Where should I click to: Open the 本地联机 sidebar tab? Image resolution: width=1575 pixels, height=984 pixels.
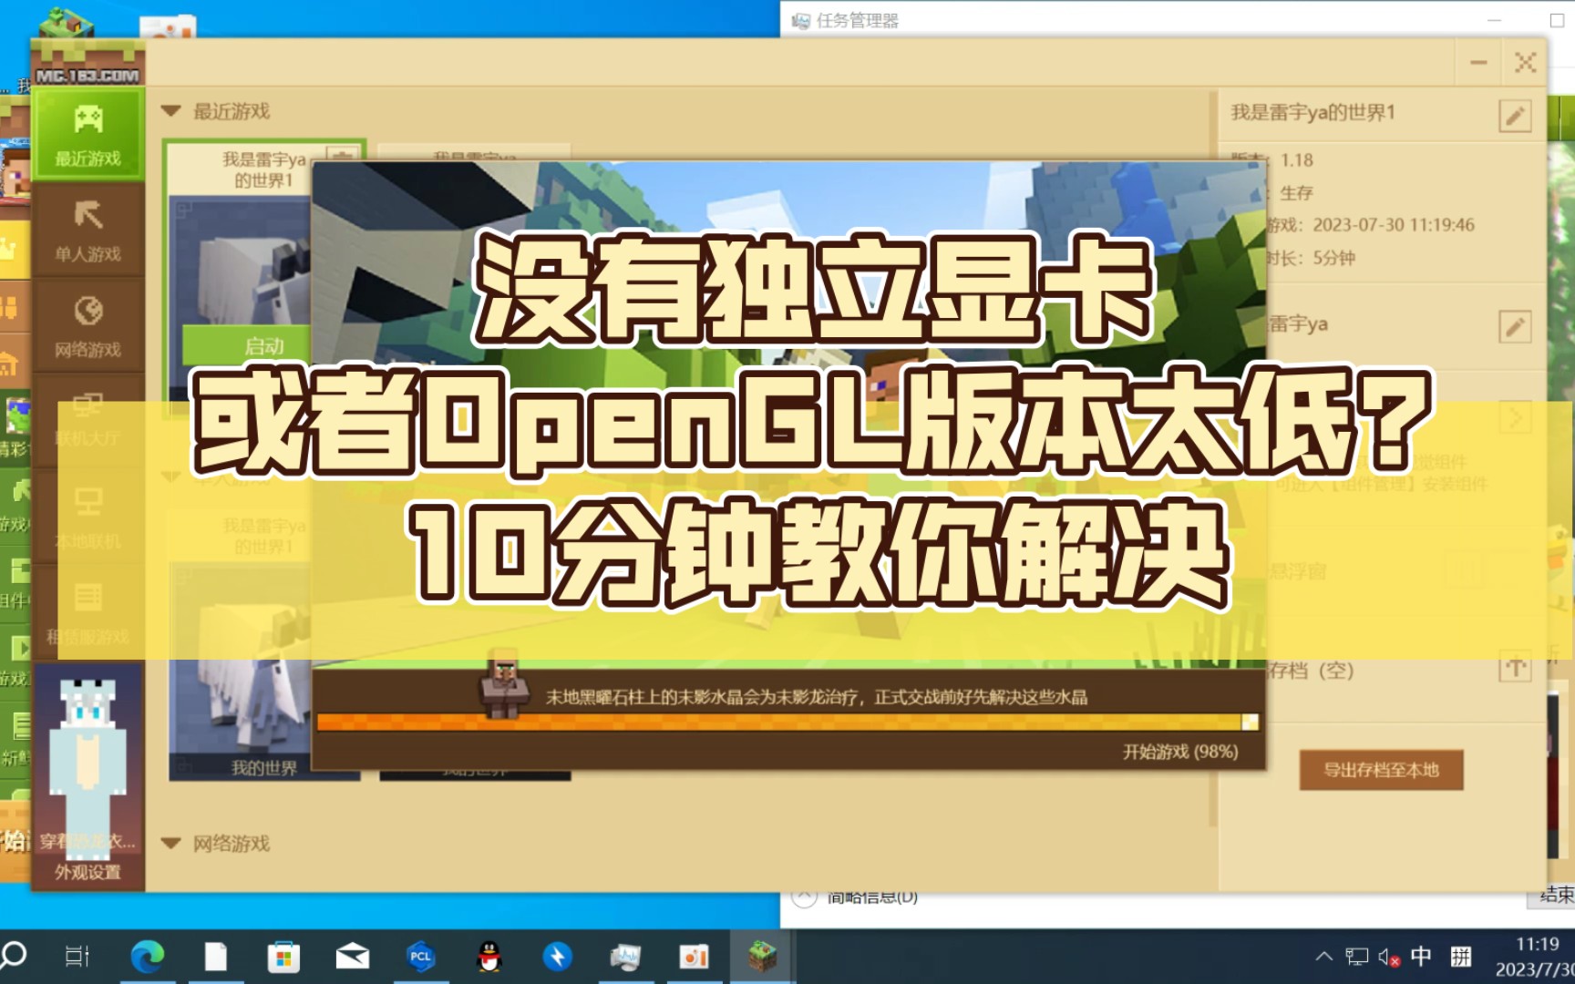[x=88, y=517]
